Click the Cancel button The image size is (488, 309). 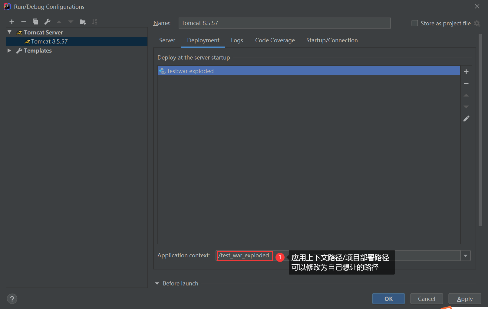(x=427, y=299)
